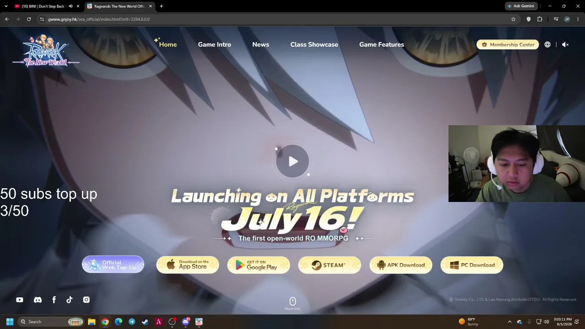The width and height of the screenshot is (585, 329).
Task: Close the BINI YouTube tab
Action: [x=78, y=6]
